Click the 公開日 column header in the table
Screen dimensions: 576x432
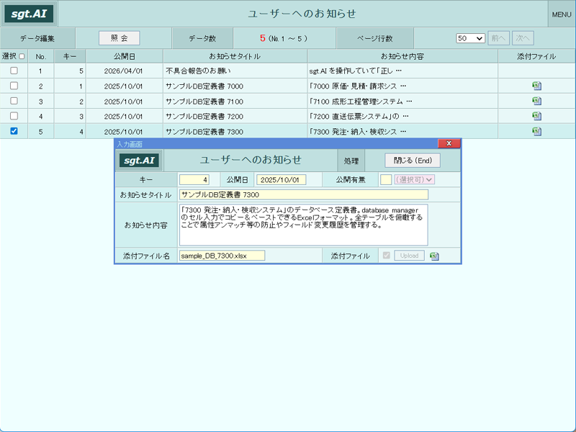click(124, 56)
